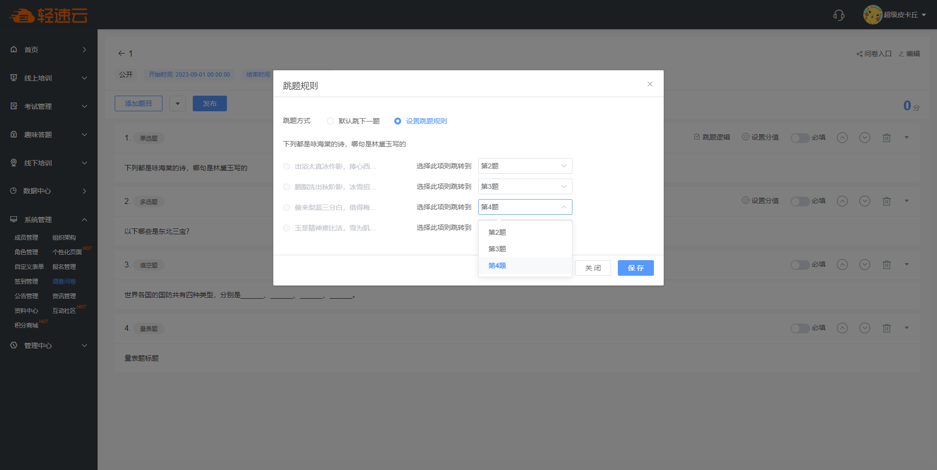The width and height of the screenshot is (937, 470).
Task: Move question 3 up with arrow icon
Action: click(842, 265)
